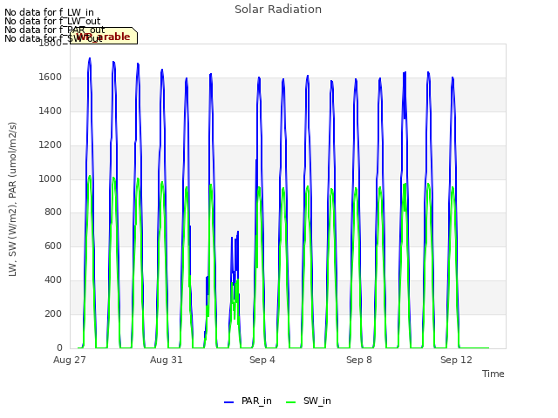The width and height of the screenshot is (558, 418).
Task: Select the WP_arable label box
Action: (x=104, y=36)
